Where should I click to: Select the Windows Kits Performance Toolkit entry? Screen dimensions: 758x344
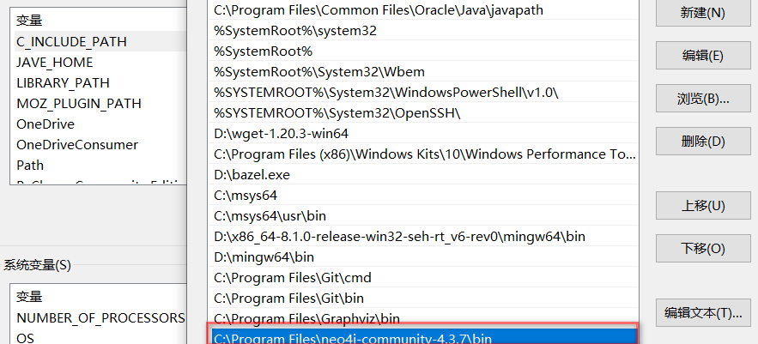click(x=423, y=154)
